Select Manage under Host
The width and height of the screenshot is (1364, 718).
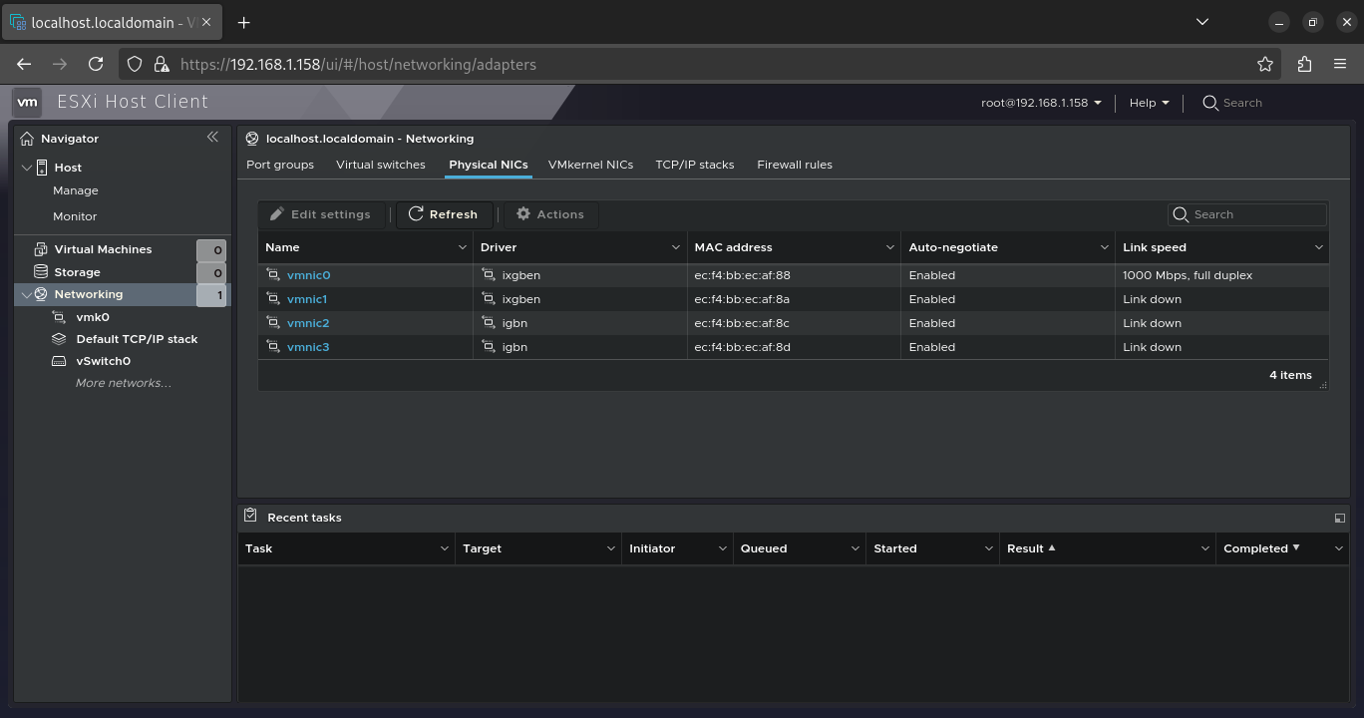(76, 190)
